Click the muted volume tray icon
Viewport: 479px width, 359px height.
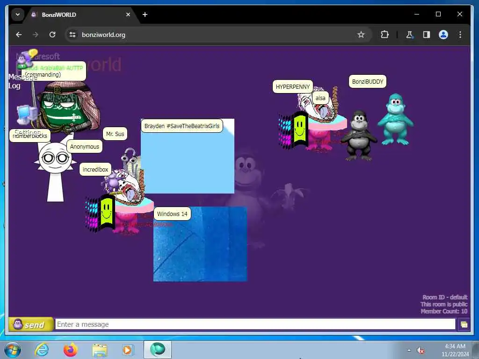pos(421,351)
